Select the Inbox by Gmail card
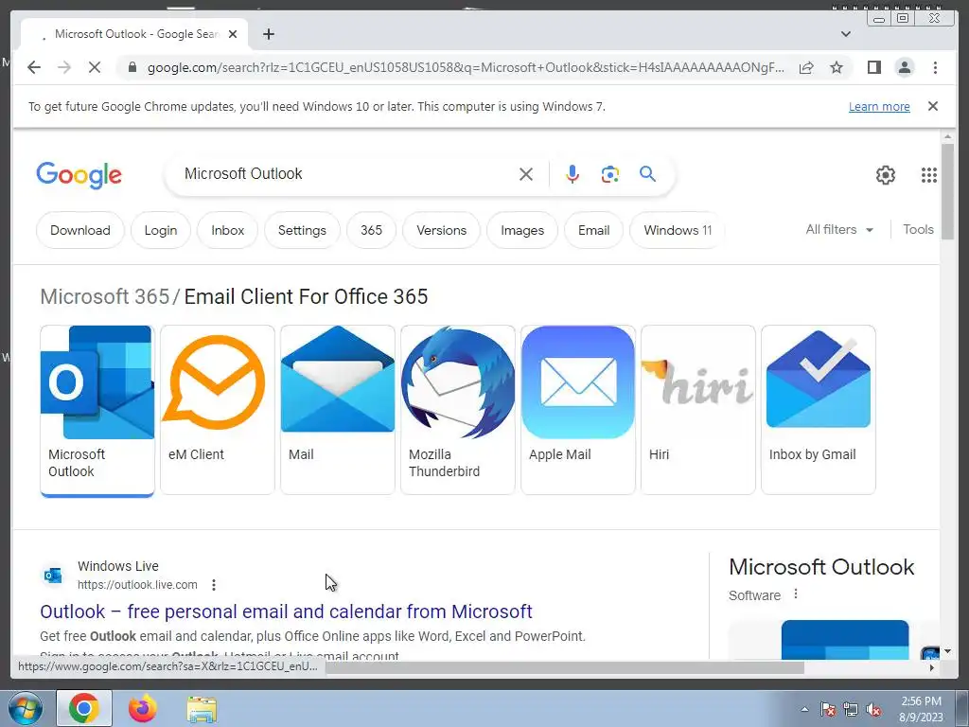 coord(819,411)
